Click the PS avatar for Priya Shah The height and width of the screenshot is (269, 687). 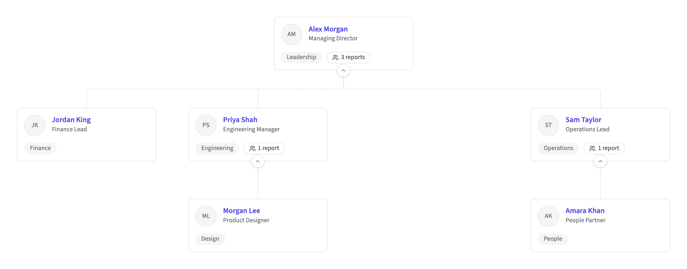(206, 125)
